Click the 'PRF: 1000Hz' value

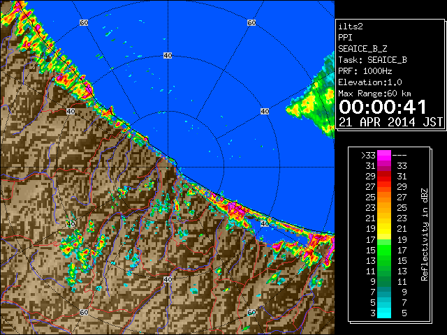coord(365,71)
